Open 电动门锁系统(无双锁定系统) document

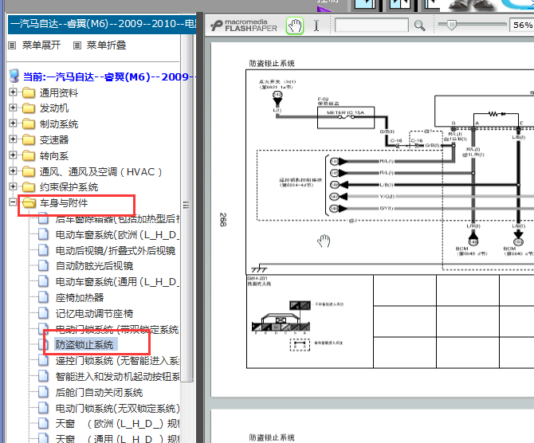point(117,408)
